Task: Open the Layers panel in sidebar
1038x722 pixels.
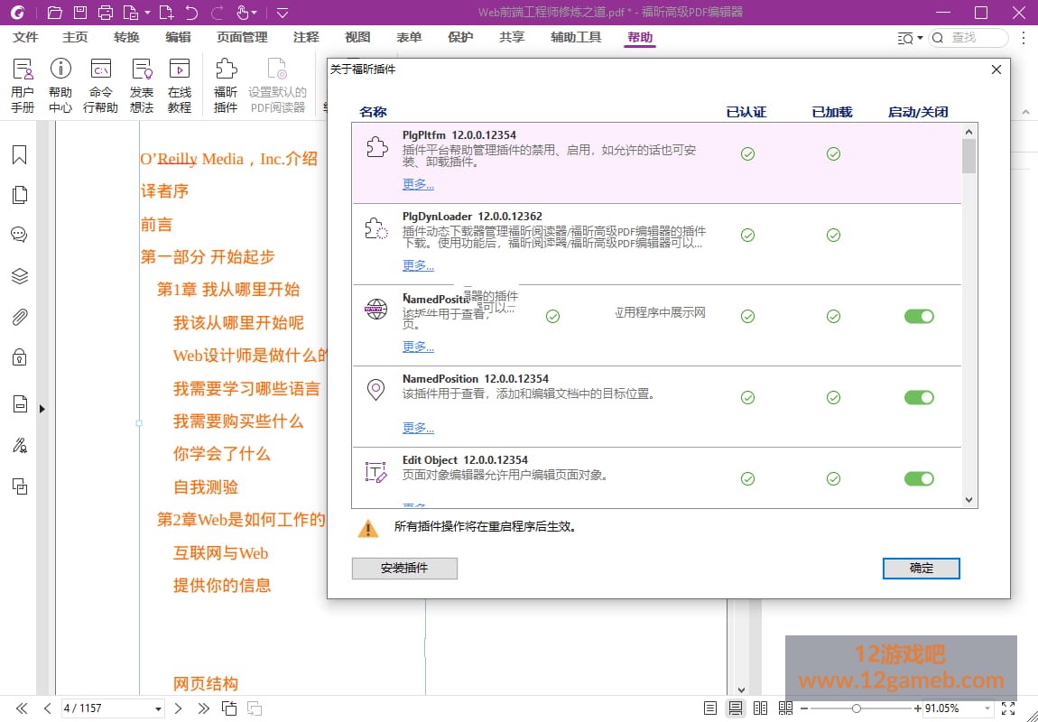Action: (19, 275)
